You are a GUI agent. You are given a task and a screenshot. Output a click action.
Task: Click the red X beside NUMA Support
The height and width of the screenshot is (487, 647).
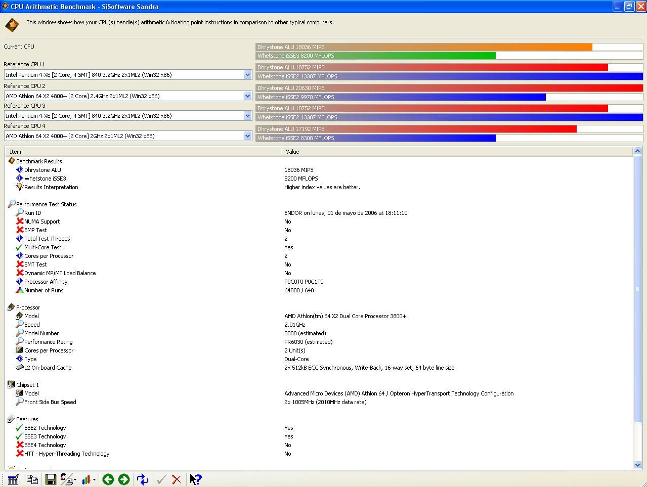pyautogui.click(x=20, y=222)
